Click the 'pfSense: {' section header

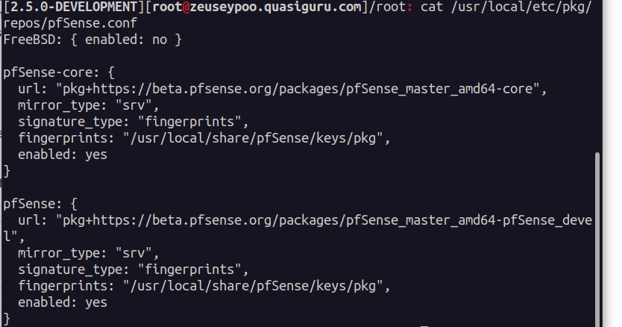pos(40,204)
